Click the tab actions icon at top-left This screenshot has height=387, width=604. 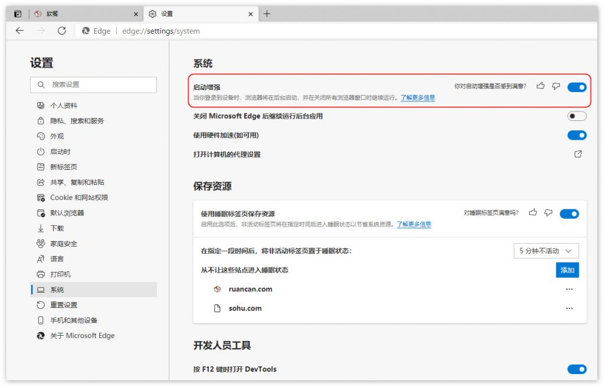coord(18,14)
